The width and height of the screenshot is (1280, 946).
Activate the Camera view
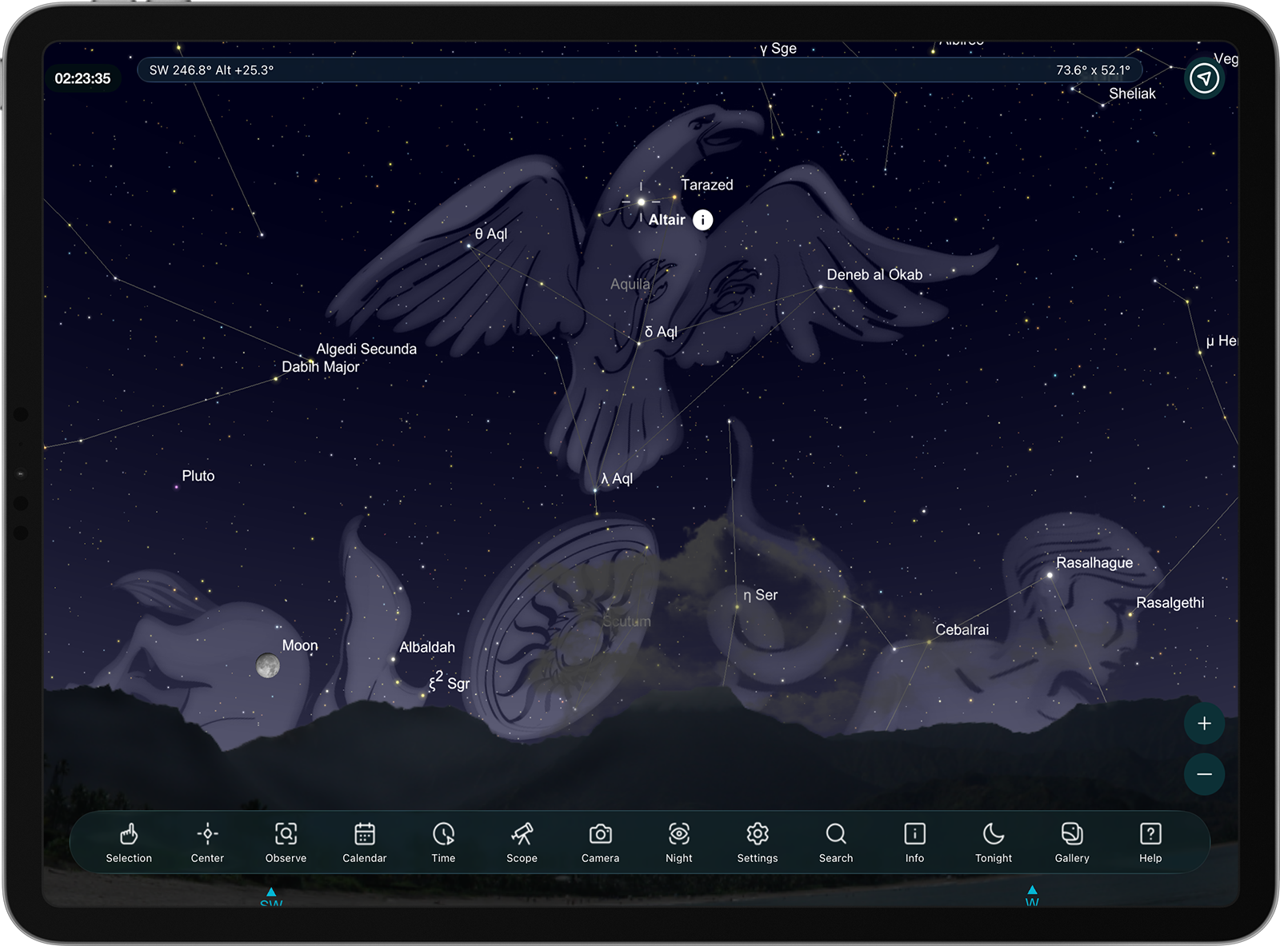pos(600,842)
